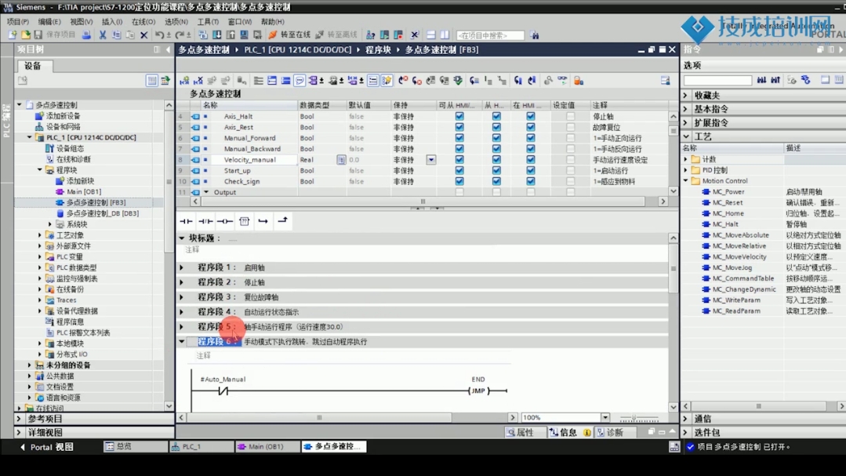Click the delete network icon in editor toolbar

pos(198,81)
